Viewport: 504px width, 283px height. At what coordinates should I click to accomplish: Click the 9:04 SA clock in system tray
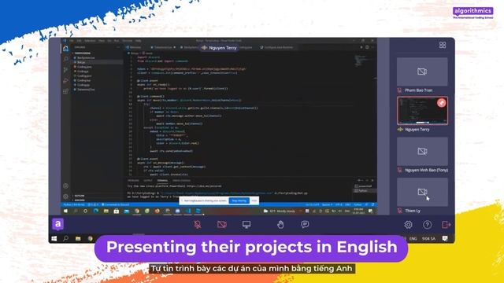pyautogui.click(x=428, y=238)
